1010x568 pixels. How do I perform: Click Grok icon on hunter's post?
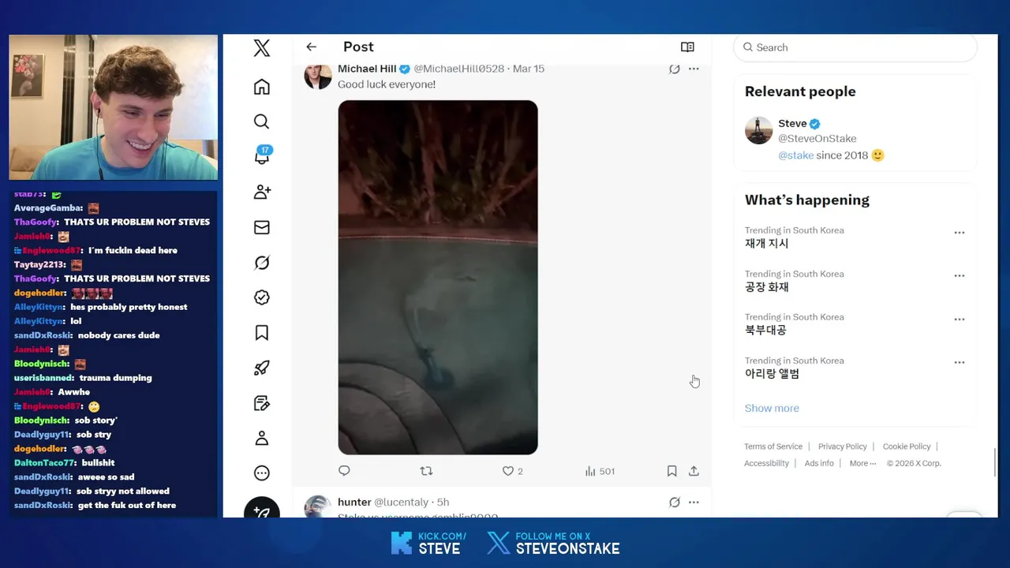click(674, 503)
